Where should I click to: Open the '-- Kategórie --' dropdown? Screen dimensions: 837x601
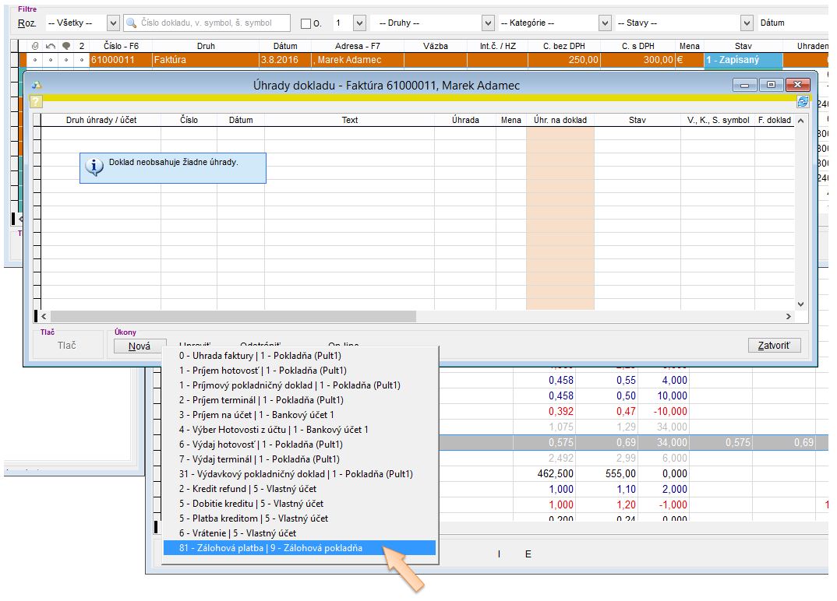tap(605, 23)
